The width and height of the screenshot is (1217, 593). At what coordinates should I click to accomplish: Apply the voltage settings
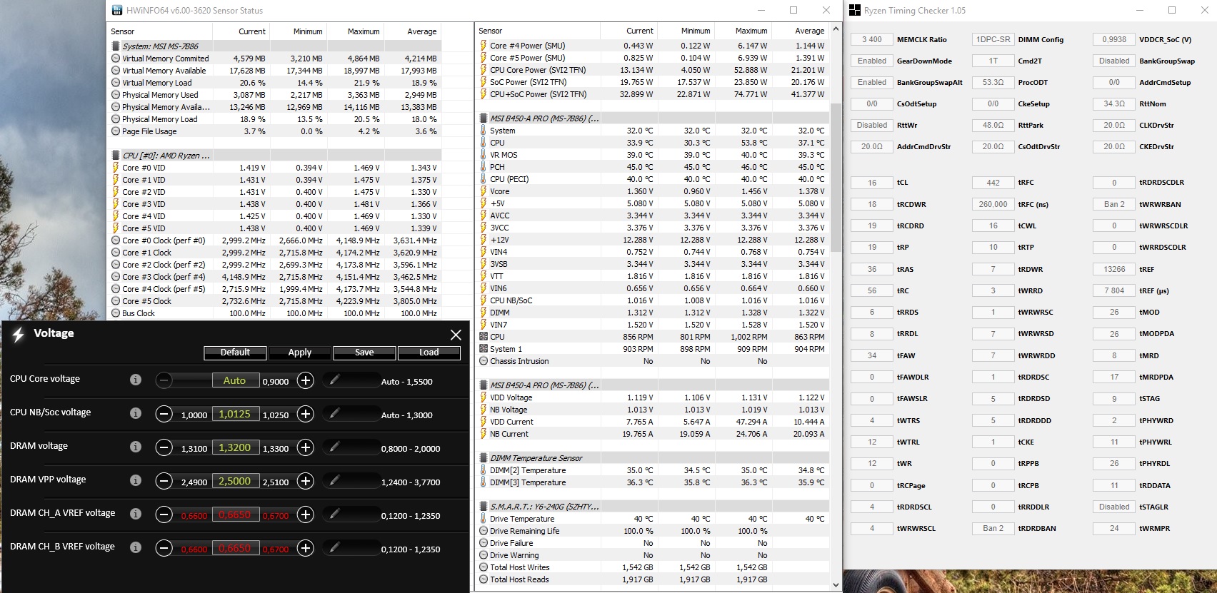tap(300, 353)
